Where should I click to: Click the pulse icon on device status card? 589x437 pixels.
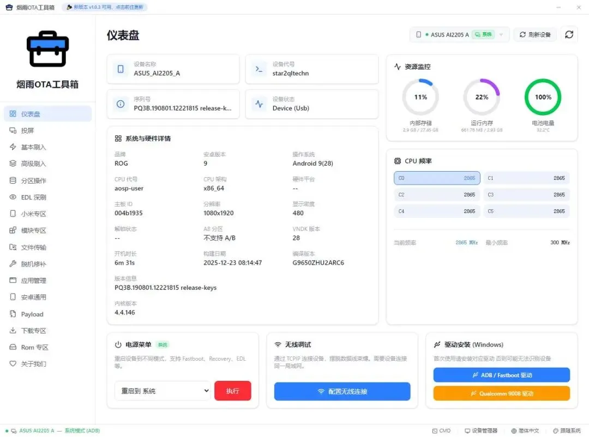click(259, 104)
